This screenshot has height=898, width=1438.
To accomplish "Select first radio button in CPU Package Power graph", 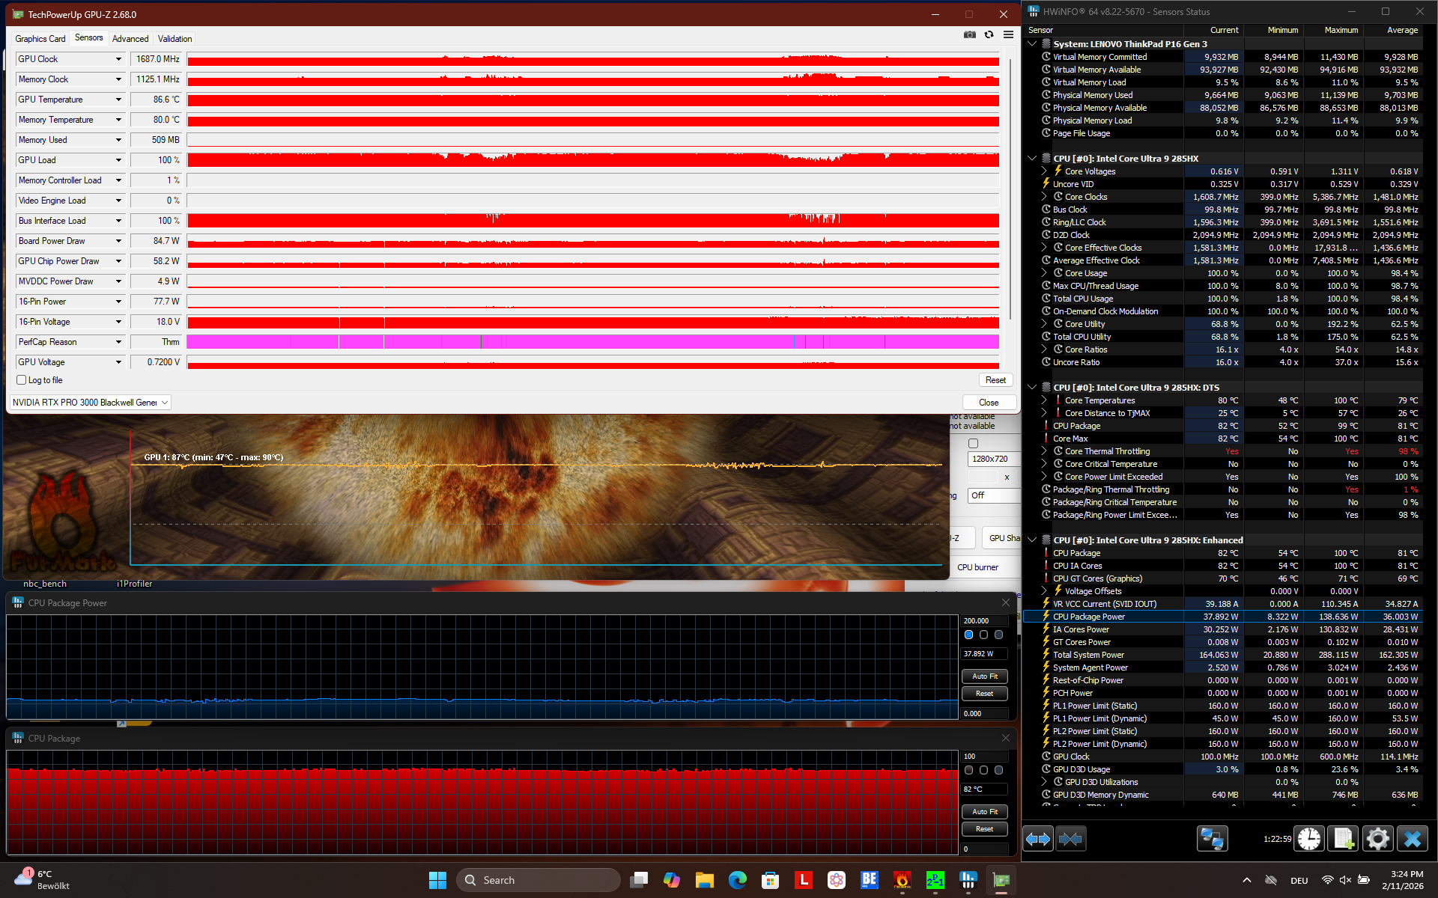I will pos(968,635).
